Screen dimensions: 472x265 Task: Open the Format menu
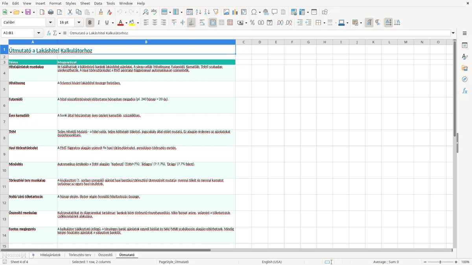pos(55,3)
